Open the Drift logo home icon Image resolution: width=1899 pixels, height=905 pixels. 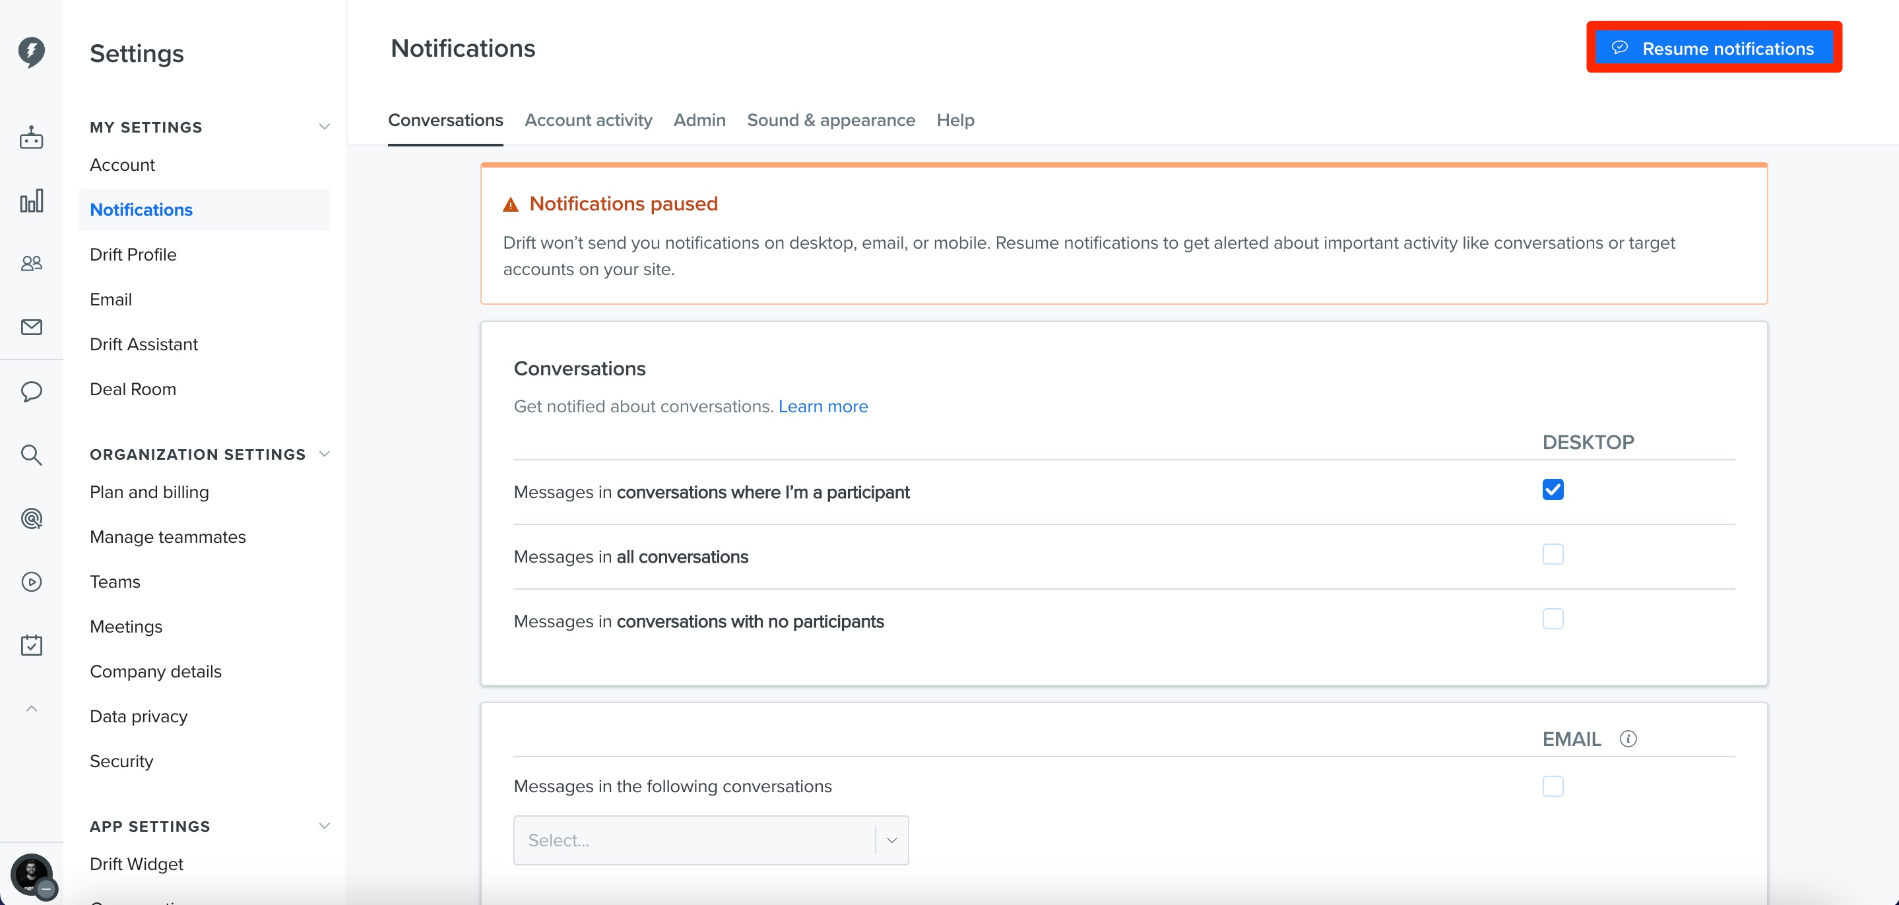tap(31, 51)
